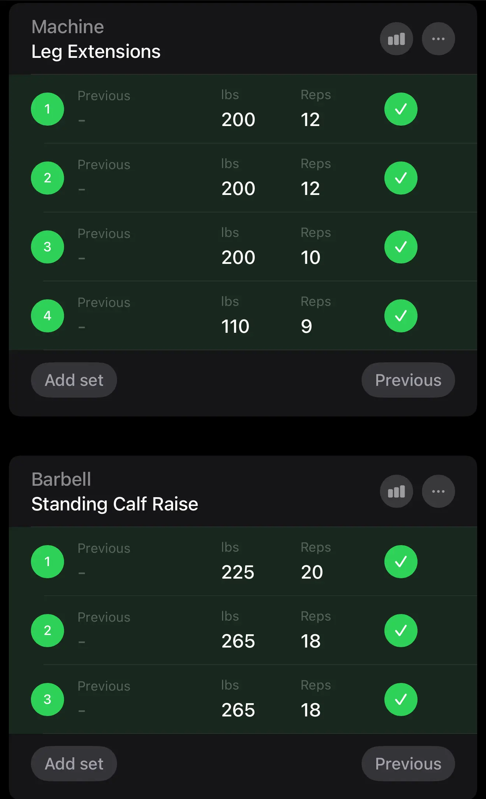The width and height of the screenshot is (486, 799).
Task: Open Leg Extensions statistics chart icon
Action: pyautogui.click(x=396, y=39)
